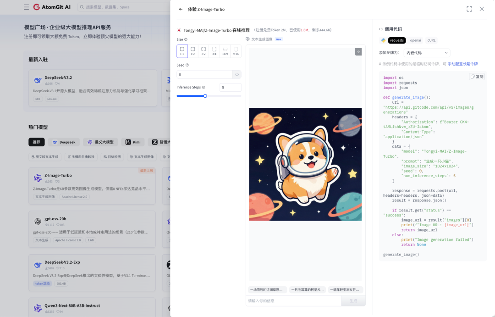495x317 pixels.
Task: Filter by 文本生成图像 tag in background page
Action: pos(142,157)
